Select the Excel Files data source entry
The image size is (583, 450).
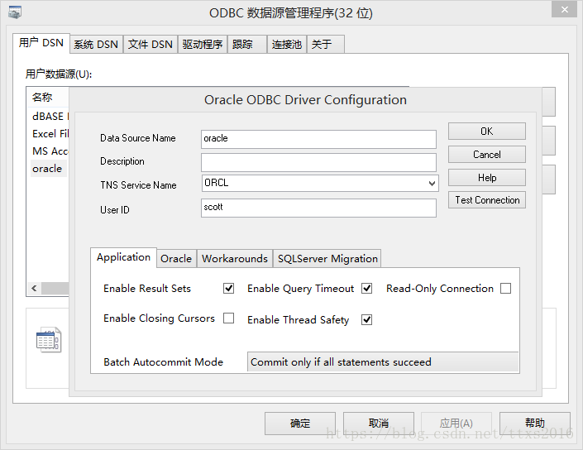tap(50, 133)
